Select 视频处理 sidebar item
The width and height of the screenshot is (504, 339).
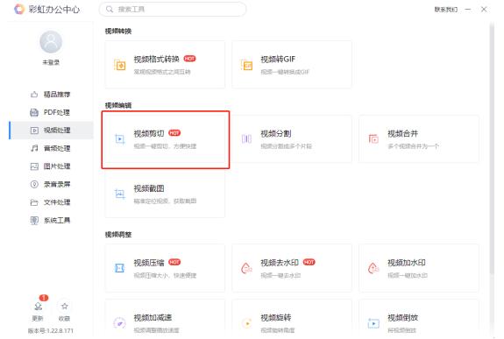(x=51, y=131)
